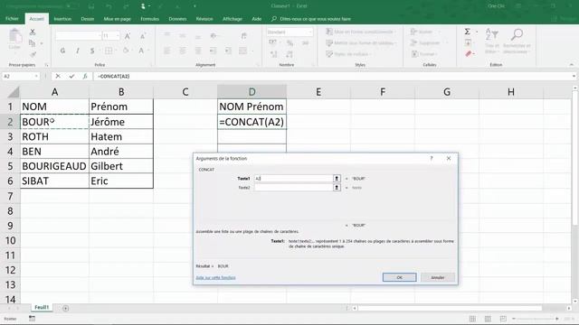Click the Dites-nous search box

[x=311, y=19]
